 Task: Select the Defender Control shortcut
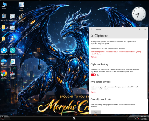(4, 63)
